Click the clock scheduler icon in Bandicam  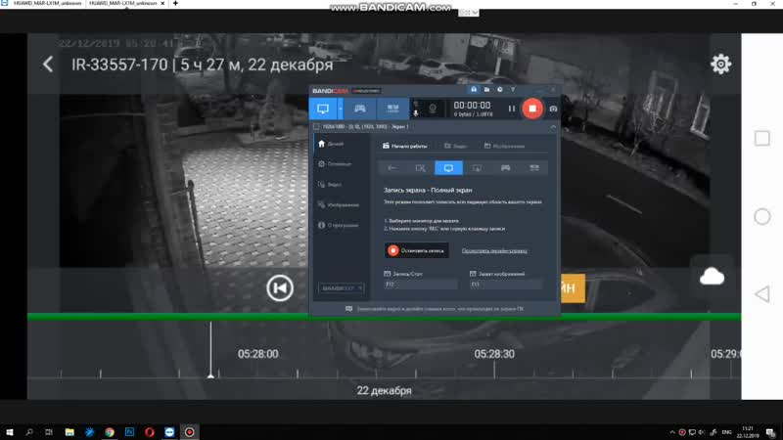click(500, 90)
